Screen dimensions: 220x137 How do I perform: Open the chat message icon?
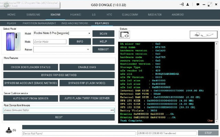point(198,4)
